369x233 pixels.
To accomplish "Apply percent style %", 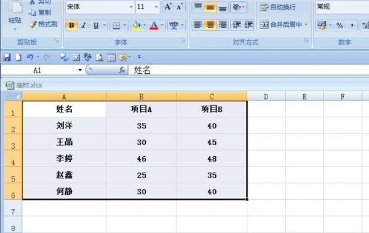I will click(x=339, y=25).
